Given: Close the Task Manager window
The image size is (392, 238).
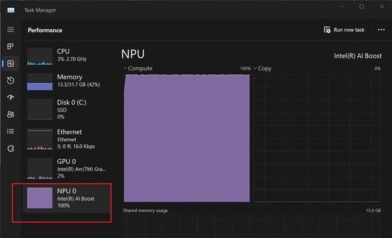Looking at the screenshot, I should click(x=382, y=6).
